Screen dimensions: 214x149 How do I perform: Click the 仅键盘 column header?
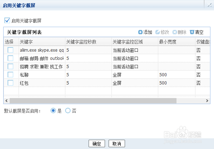click(203, 42)
